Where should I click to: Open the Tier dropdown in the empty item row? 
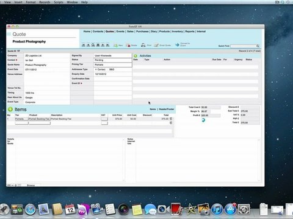coord(21,123)
